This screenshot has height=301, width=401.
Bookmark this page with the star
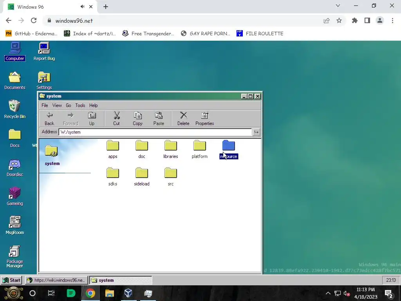click(x=339, y=20)
